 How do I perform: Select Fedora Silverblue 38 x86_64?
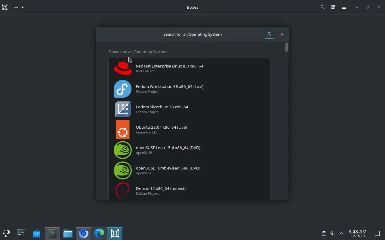[189, 109]
